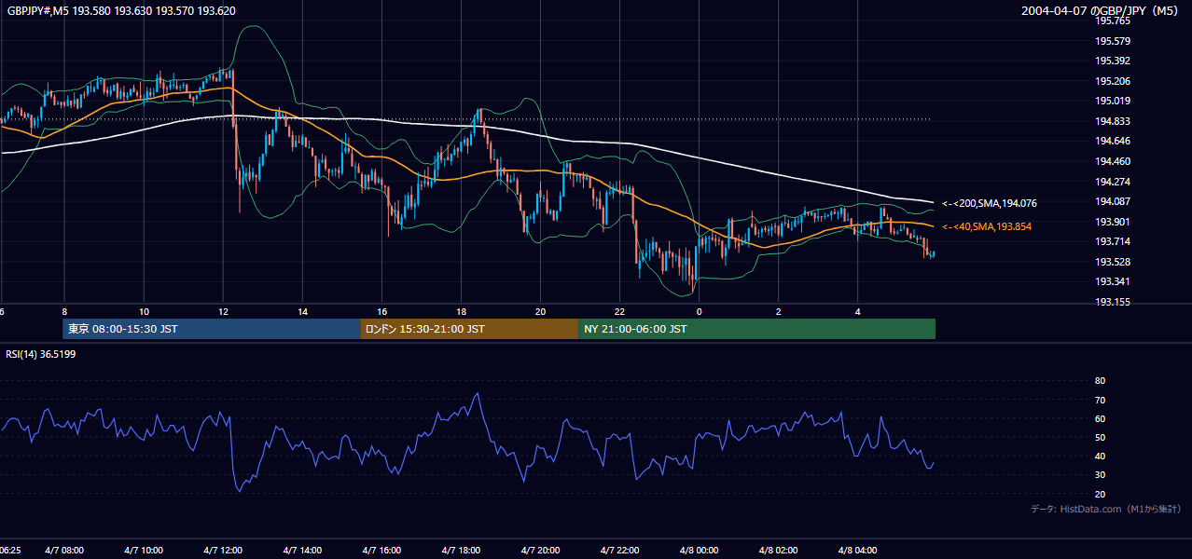Viewport: 1192px width, 559px height.
Task: Click hour label 20 under price chart
Action: 540,311
